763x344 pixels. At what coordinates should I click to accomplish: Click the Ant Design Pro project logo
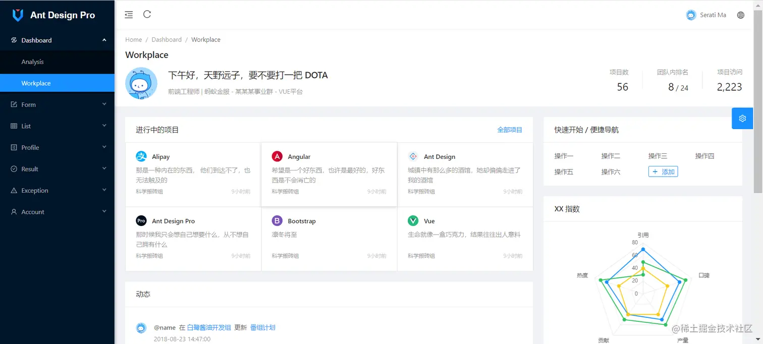point(141,221)
